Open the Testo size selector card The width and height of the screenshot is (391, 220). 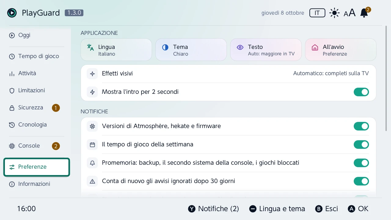coord(266,50)
